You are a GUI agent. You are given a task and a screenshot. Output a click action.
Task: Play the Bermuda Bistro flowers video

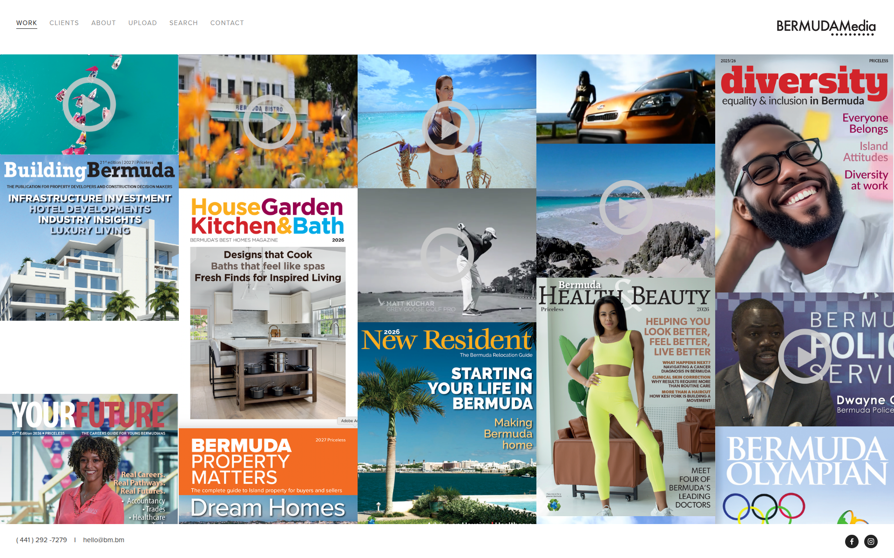269,122
